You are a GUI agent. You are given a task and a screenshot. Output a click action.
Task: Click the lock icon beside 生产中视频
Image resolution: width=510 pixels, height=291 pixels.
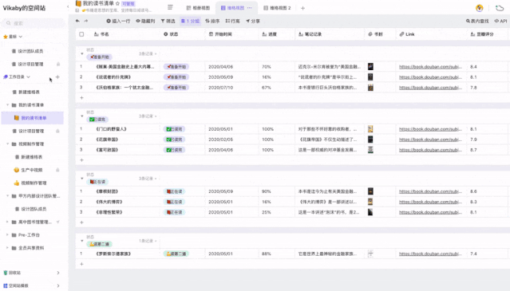click(57, 170)
